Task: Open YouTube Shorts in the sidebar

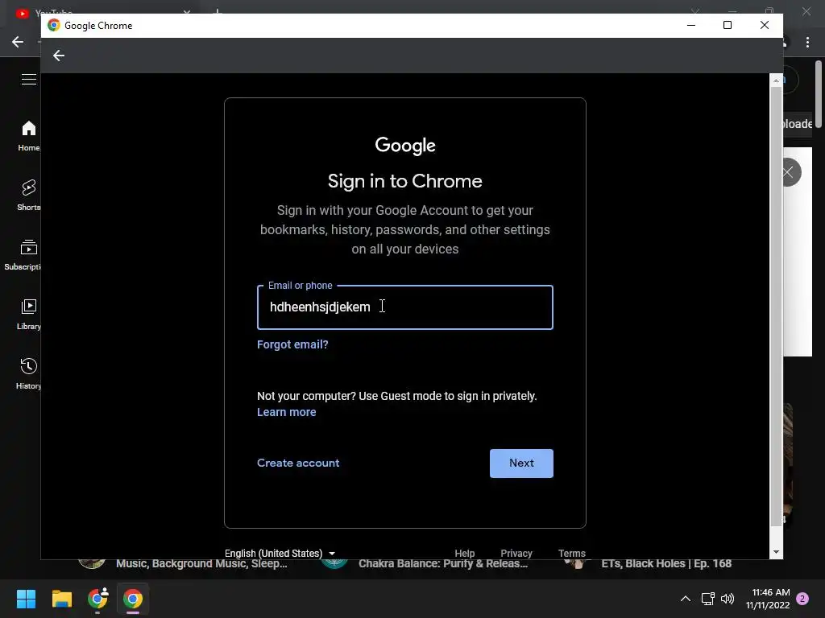Action: pyautogui.click(x=28, y=195)
